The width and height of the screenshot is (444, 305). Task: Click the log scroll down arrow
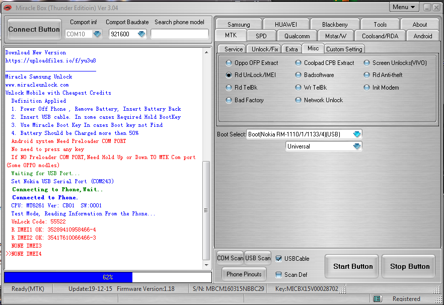click(206, 265)
